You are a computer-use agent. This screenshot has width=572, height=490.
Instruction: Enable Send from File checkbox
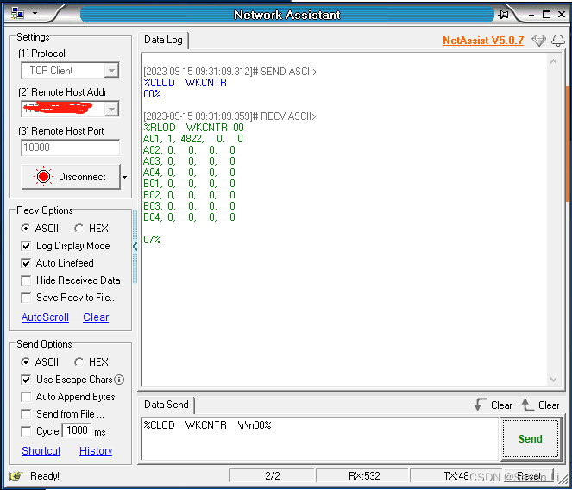pos(26,414)
